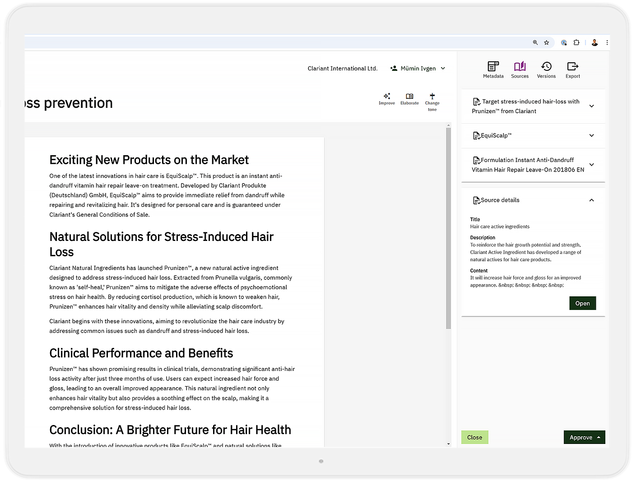Click the Improve sparkle icon
The image size is (632, 485).
pyautogui.click(x=387, y=96)
